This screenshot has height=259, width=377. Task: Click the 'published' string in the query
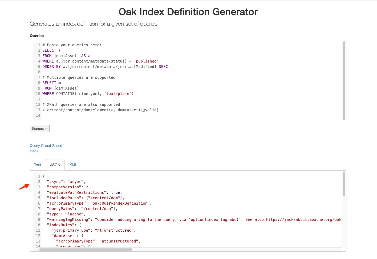coord(146,61)
